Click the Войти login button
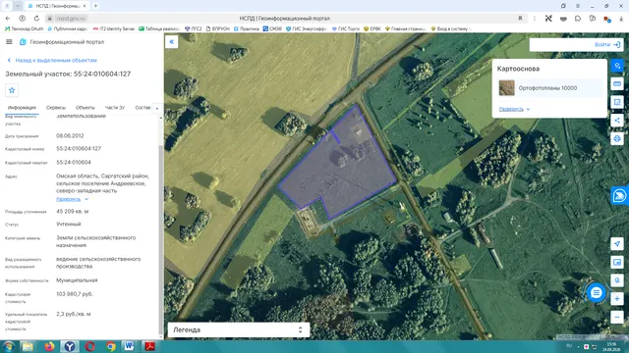Screen dimensions: 629x353 pos(607,44)
